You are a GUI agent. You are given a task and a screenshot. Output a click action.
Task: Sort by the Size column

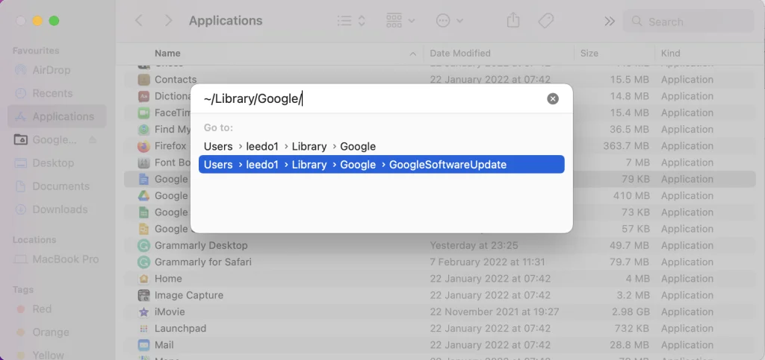[x=589, y=54]
